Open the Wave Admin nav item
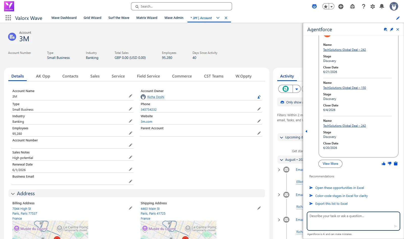404x239 pixels. (174, 18)
